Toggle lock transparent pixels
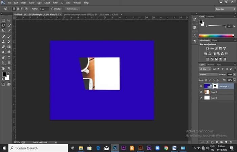 tap(206, 80)
